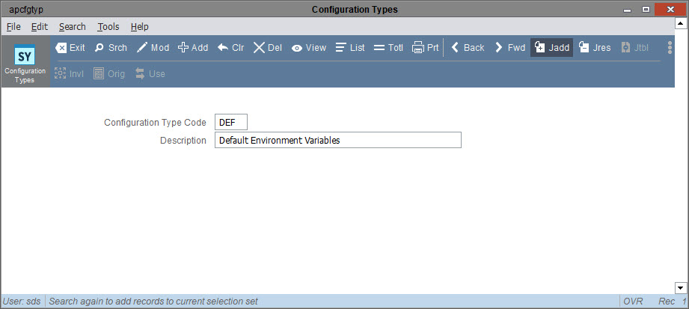Click the scrollbar down arrow
This screenshot has height=309, width=689.
[681, 288]
